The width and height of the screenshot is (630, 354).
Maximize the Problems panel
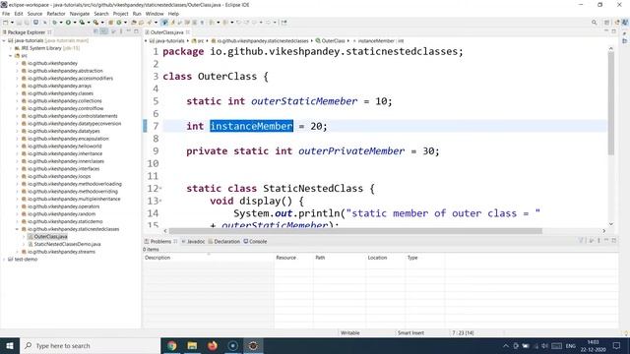pyautogui.click(x=614, y=240)
